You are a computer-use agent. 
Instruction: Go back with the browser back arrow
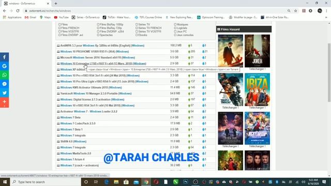point(5,11)
